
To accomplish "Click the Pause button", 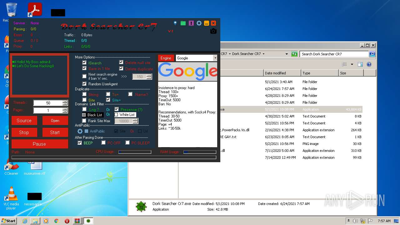I will click(40, 144).
